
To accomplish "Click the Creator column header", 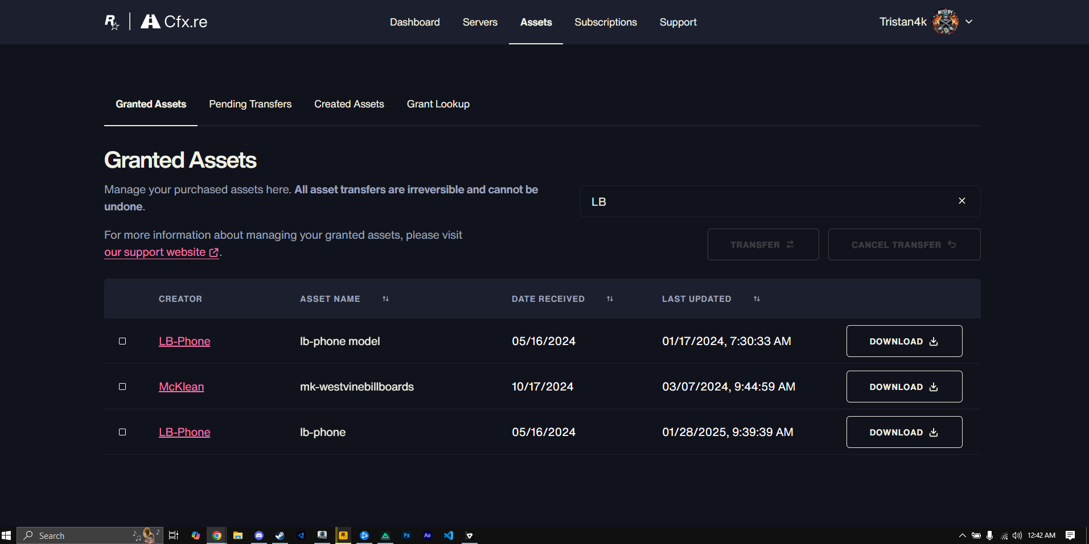I will point(180,299).
